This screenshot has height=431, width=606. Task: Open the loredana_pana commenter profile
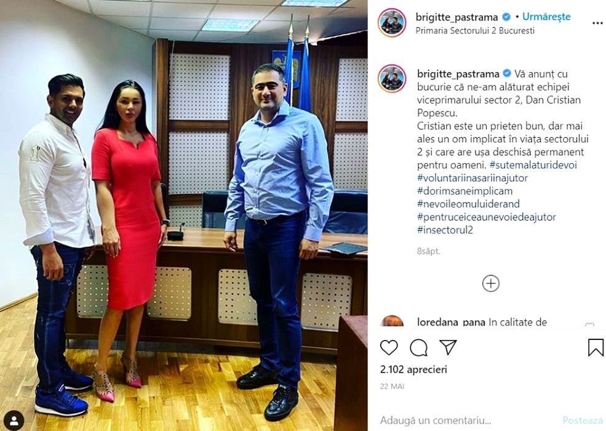(451, 322)
